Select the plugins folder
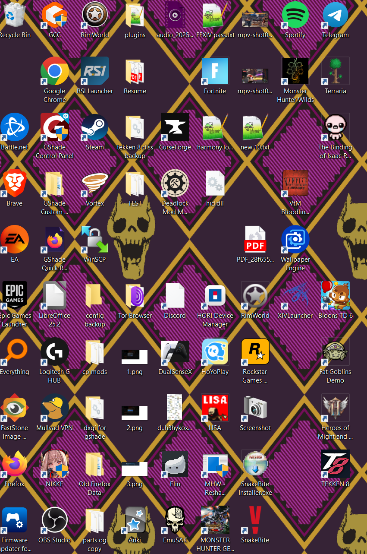This screenshot has width=367, height=554. tap(135, 15)
